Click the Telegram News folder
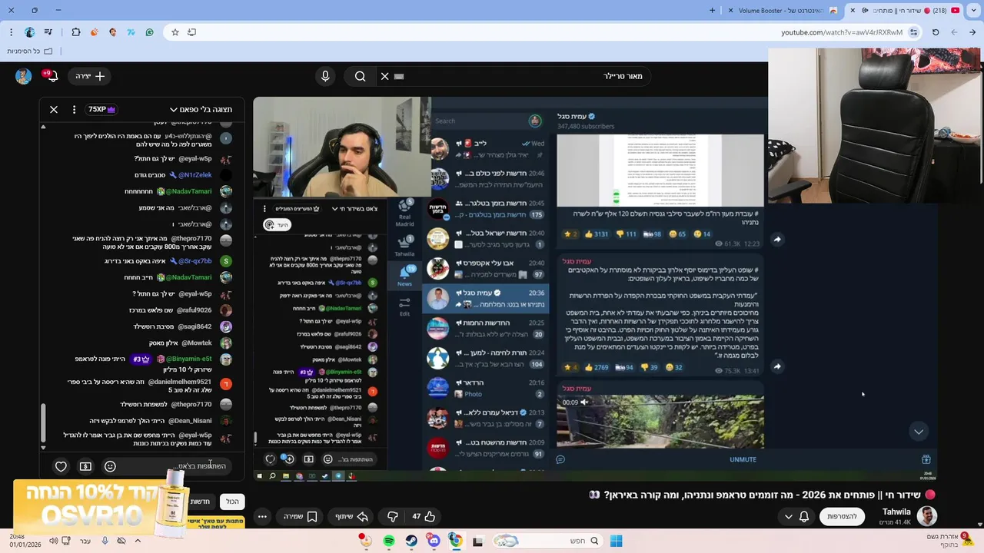This screenshot has width=984, height=553. pyautogui.click(x=404, y=276)
